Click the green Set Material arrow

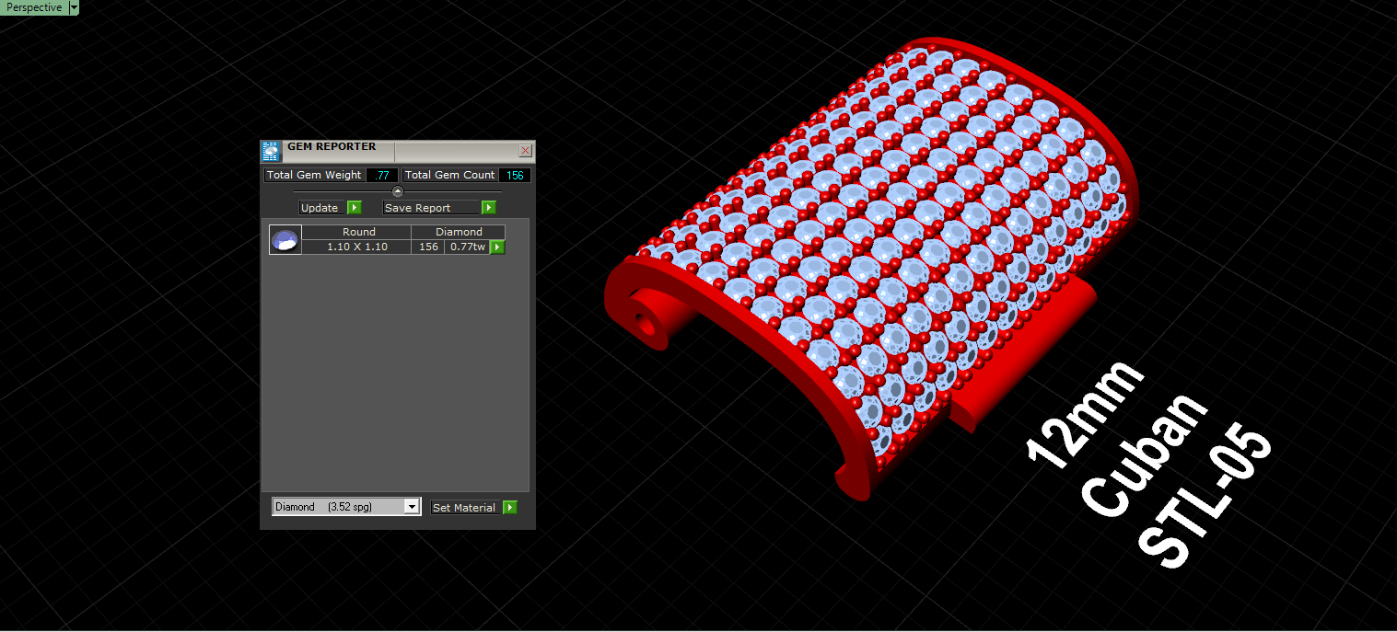[510, 508]
